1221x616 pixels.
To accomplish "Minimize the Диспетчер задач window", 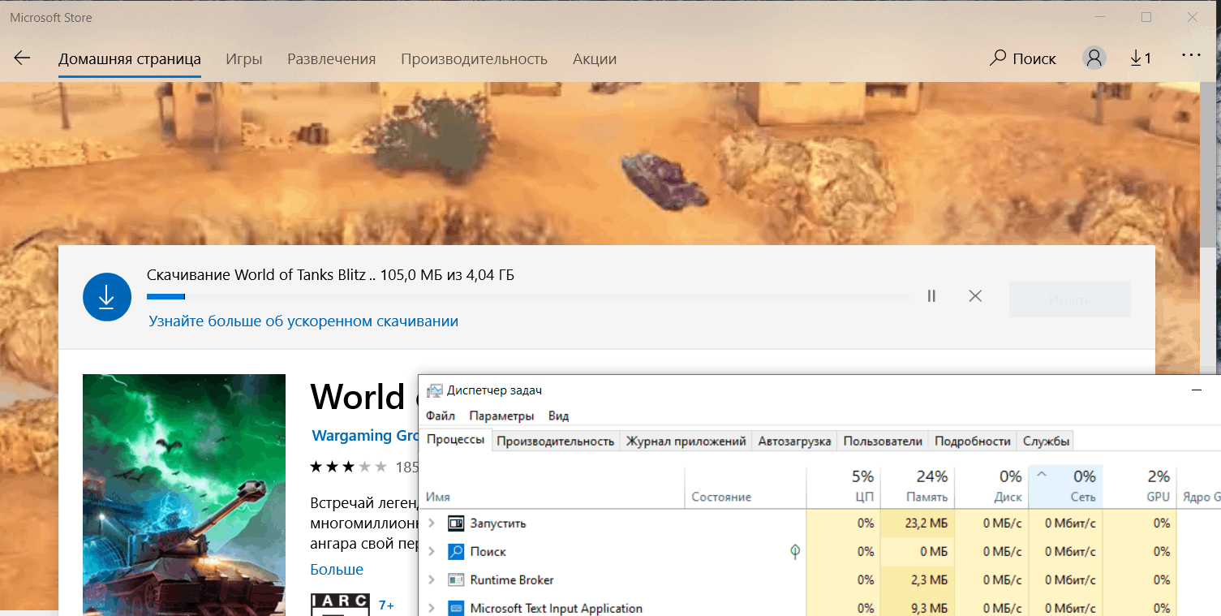I will pos(1197,390).
